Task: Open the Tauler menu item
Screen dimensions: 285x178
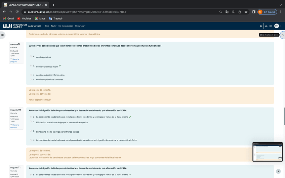Action: (x=53, y=26)
